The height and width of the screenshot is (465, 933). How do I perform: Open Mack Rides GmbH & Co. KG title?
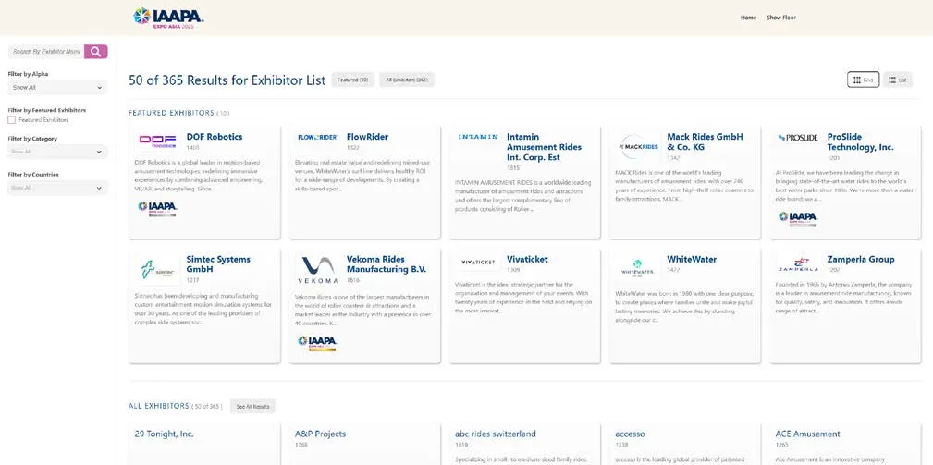[x=705, y=141]
